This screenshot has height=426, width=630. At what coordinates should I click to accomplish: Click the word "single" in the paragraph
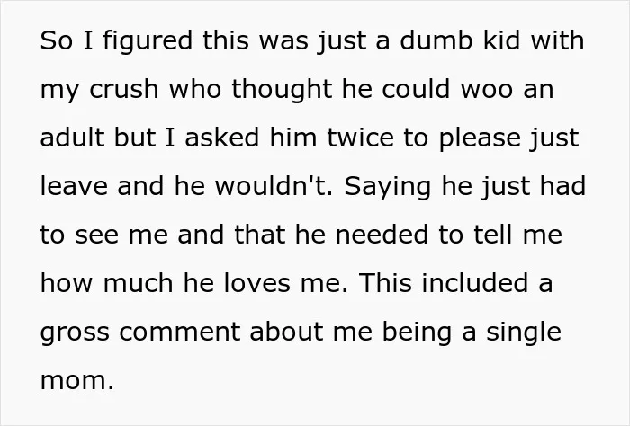pyautogui.click(x=524, y=333)
